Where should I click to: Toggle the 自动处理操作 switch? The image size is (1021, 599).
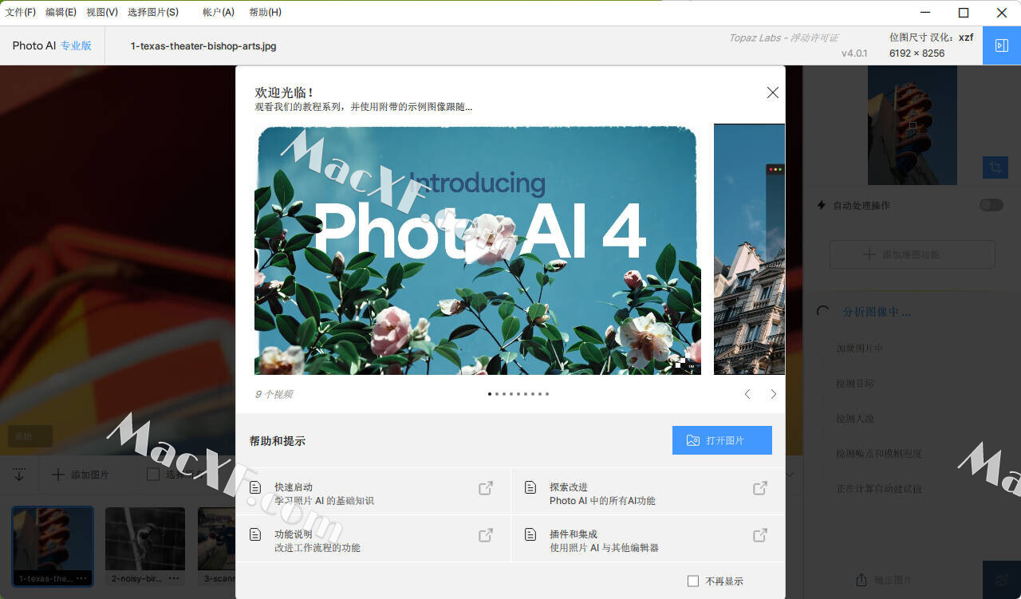[991, 205]
